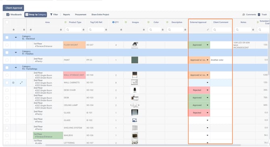Click the 'Another color' client comment cell
The image size is (270, 147).
coord(221,60)
